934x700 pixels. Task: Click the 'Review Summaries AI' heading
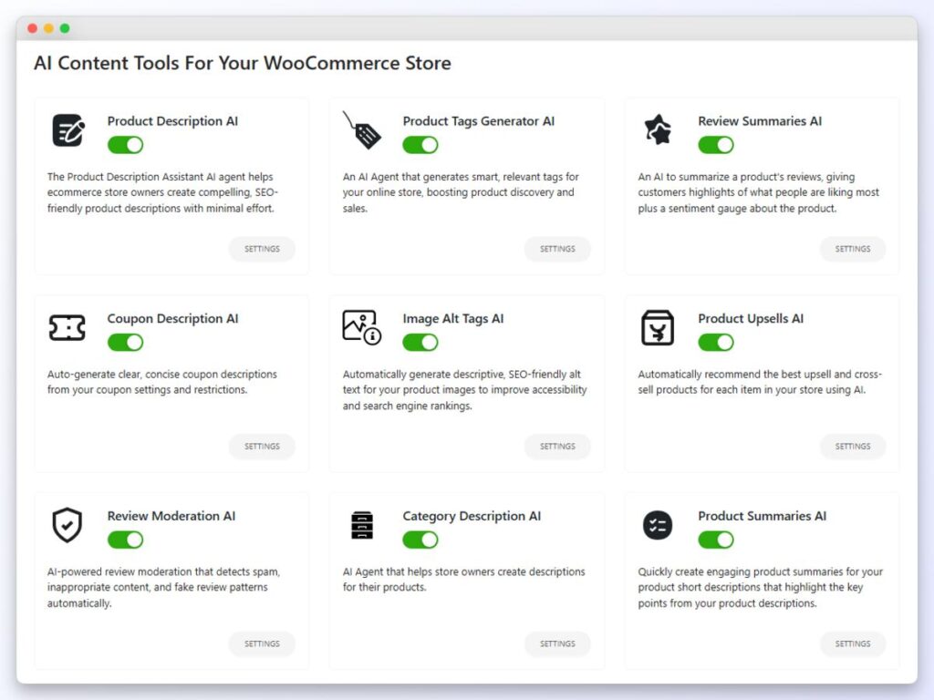tap(760, 121)
